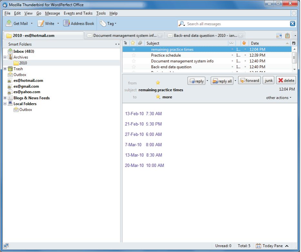Viewport: 301px width, 252px height.
Task: Star the Back-end data question message
Action: (134, 67)
